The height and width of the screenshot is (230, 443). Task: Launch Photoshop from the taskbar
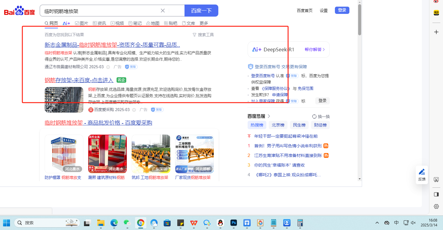[x=233, y=223]
